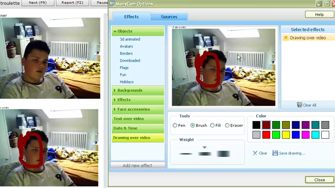Pick the yellow color swatch

coord(286,135)
